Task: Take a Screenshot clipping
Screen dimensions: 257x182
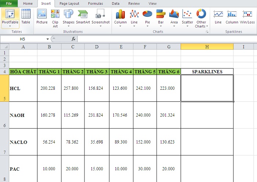Action: 101,18
